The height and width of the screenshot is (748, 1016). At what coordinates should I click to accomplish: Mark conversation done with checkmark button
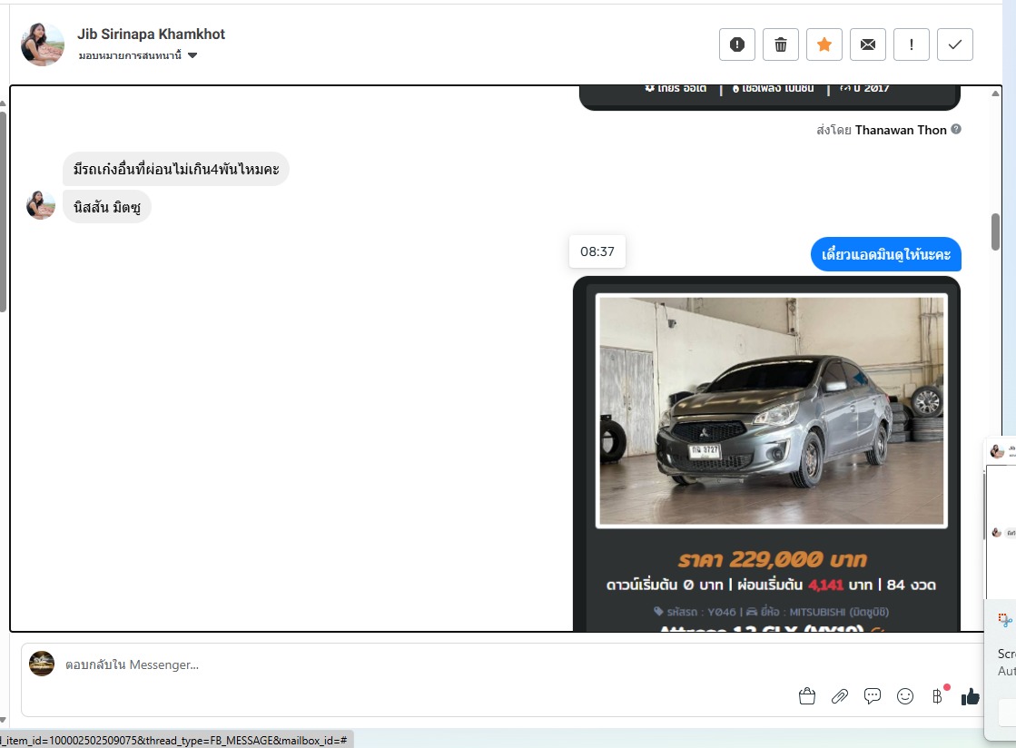click(954, 44)
